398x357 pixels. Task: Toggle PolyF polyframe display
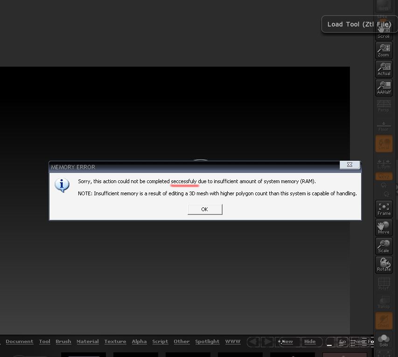point(384,284)
